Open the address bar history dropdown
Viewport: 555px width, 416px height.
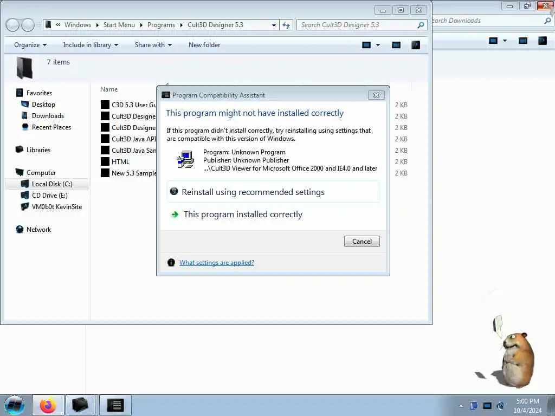click(x=274, y=25)
